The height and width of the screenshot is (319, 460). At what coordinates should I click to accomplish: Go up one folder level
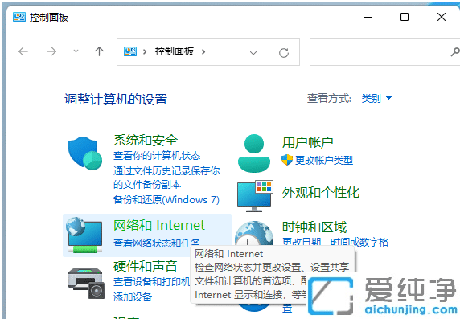click(x=99, y=51)
